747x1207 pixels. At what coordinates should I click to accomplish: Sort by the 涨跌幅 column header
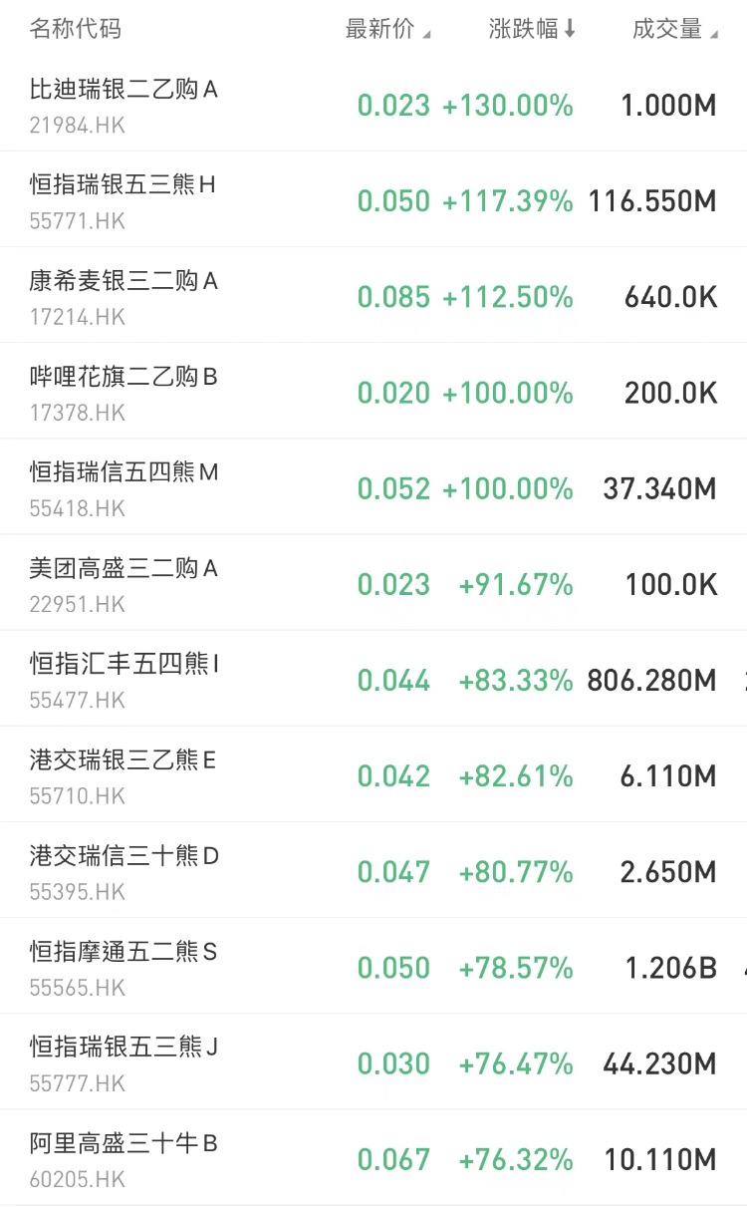[524, 29]
